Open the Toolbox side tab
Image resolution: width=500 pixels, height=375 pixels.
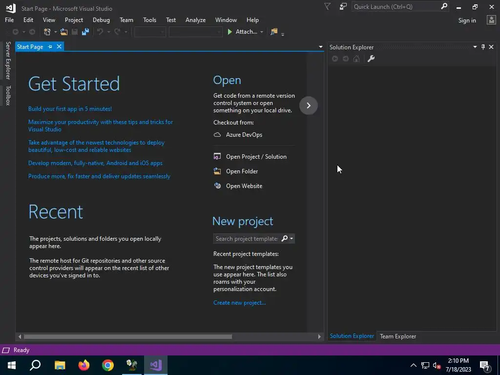(x=8, y=95)
